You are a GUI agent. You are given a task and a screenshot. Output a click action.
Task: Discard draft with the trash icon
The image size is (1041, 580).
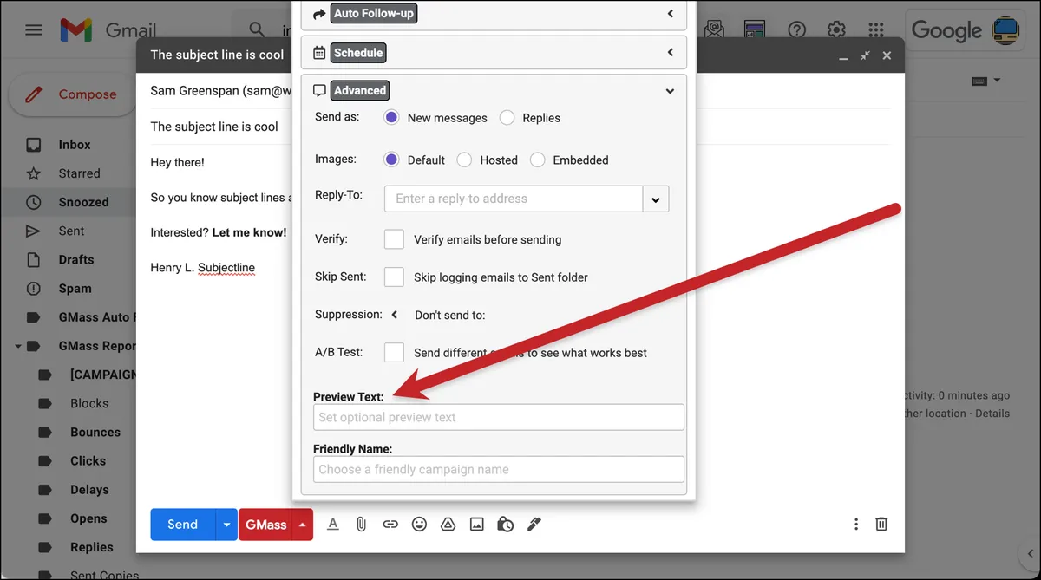pyautogui.click(x=881, y=524)
